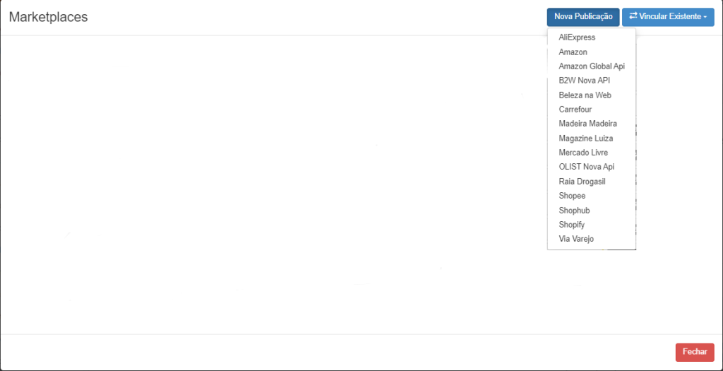
Task: Expand the Vincular Existente dropdown caret
Action: [705, 17]
